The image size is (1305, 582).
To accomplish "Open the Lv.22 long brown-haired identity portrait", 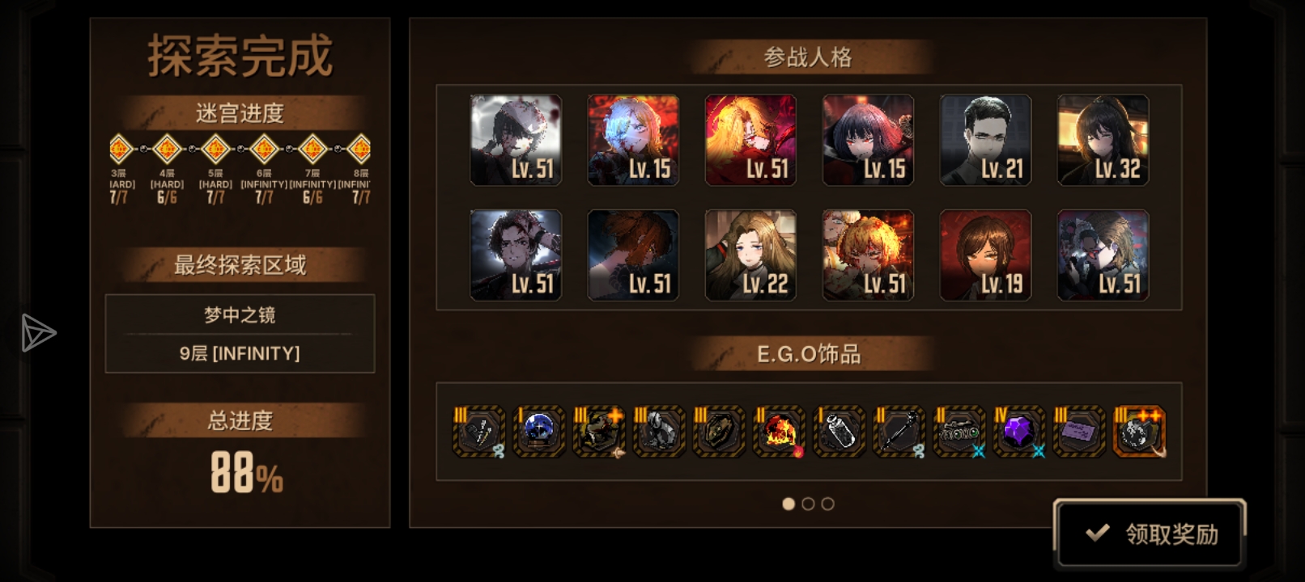I will click(750, 255).
